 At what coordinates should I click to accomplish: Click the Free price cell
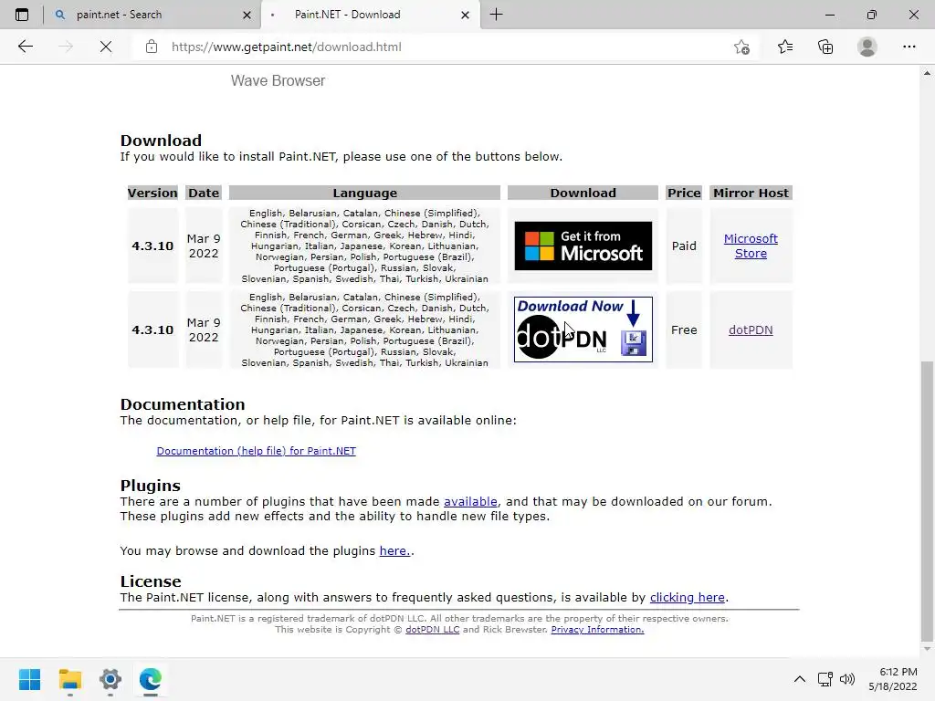[x=684, y=330]
